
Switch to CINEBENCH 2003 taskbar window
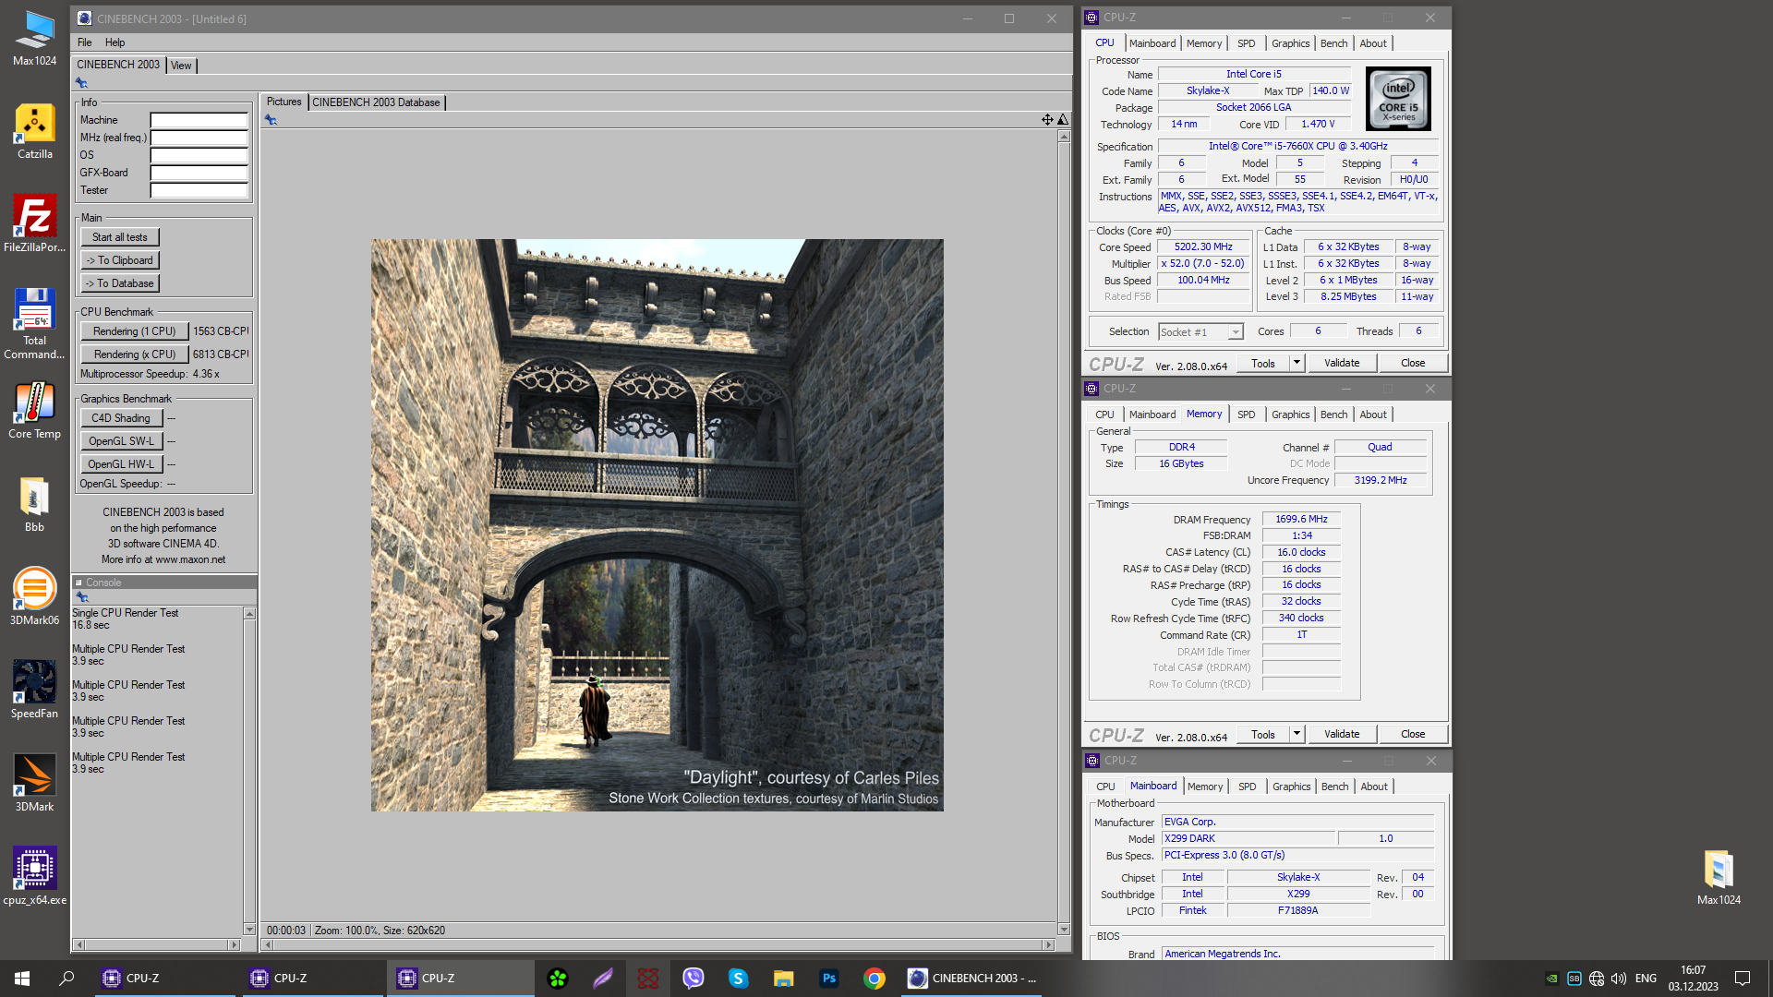coord(973,979)
